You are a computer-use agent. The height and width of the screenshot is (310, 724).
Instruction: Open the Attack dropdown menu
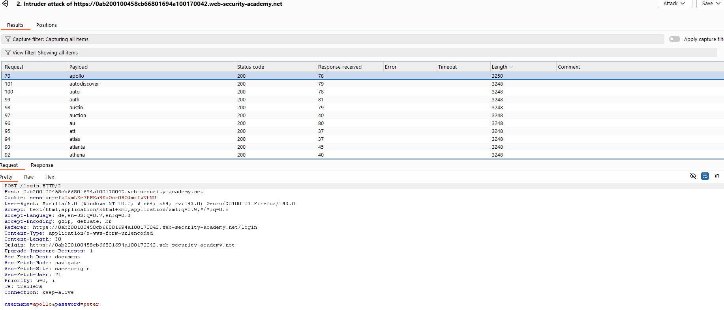coord(674,4)
